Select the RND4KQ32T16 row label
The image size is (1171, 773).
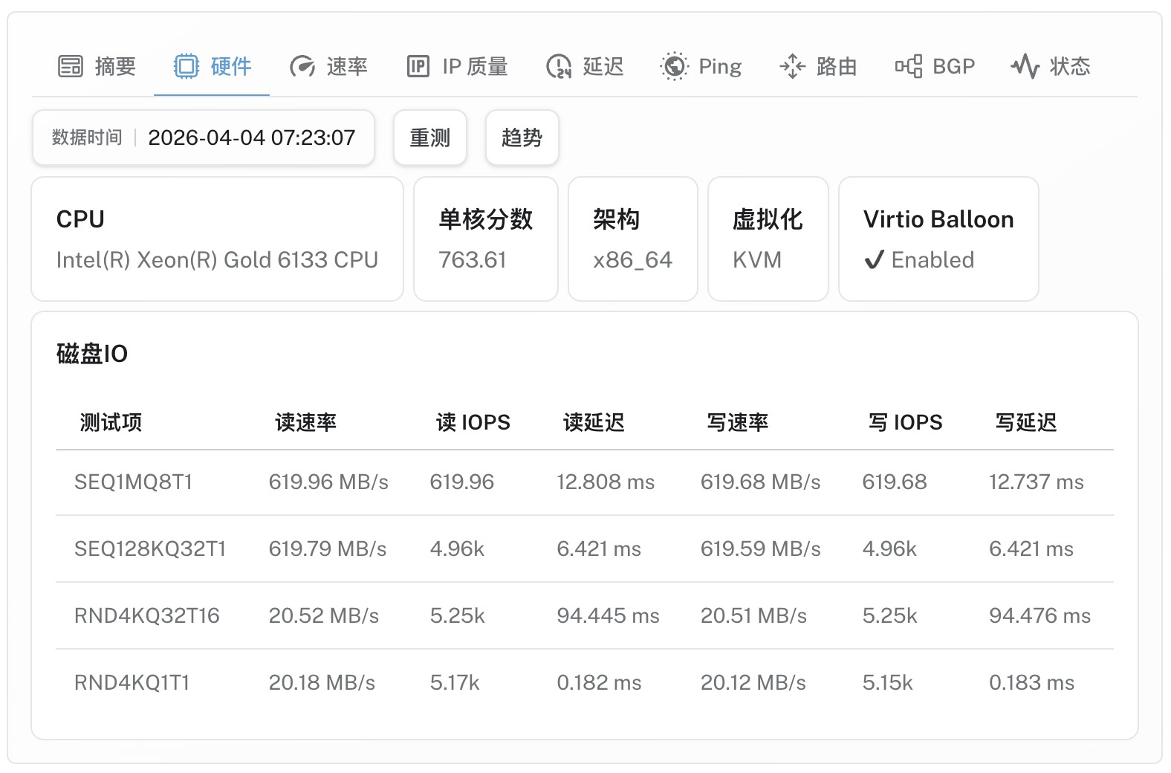[x=147, y=616]
